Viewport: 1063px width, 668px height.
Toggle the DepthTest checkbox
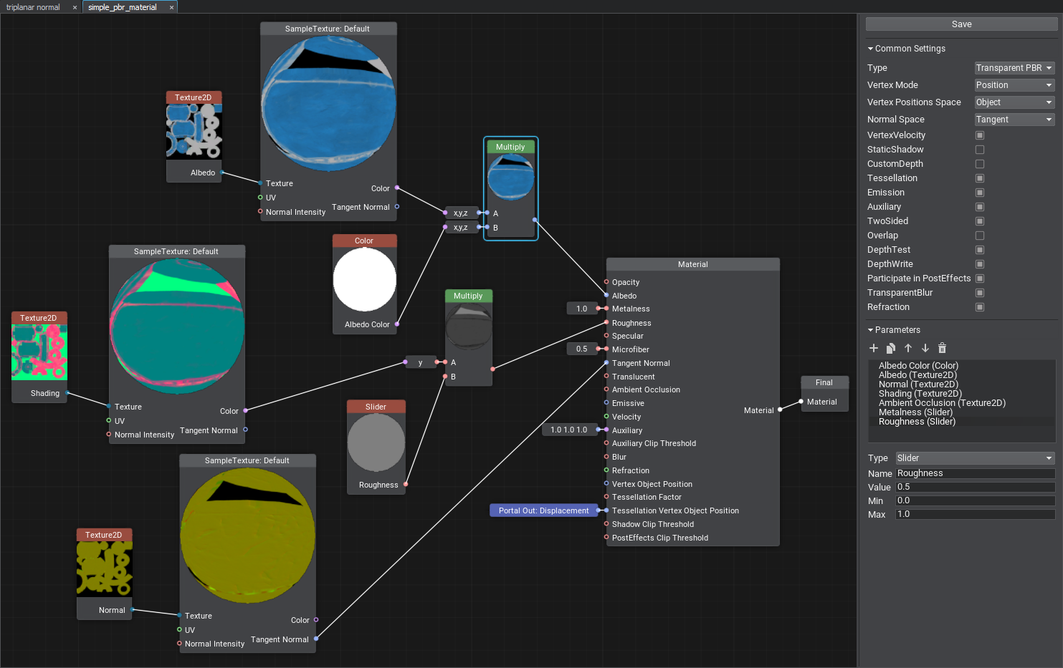[x=980, y=250]
